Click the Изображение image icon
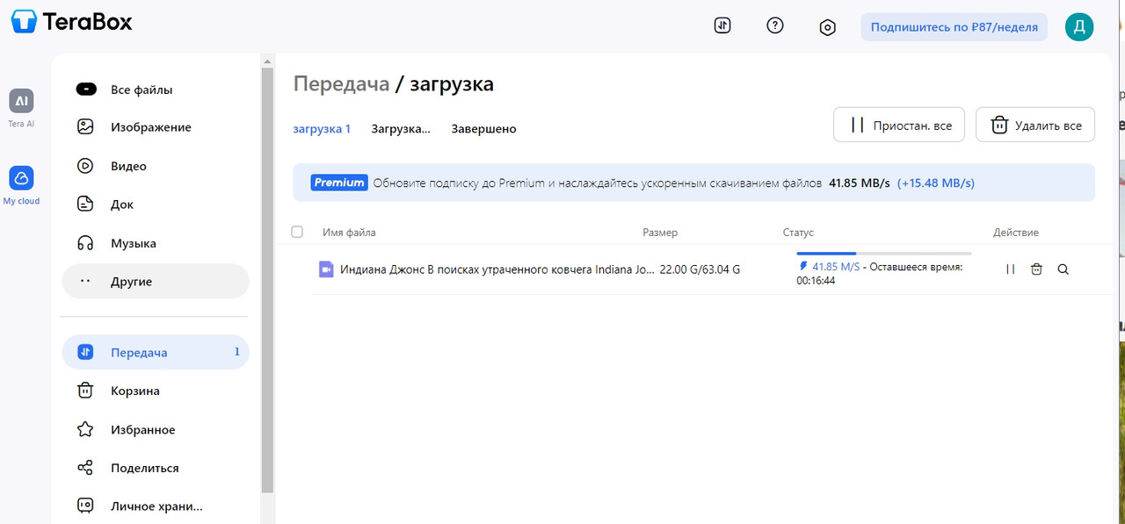Screen dimensions: 1125x524 coord(85,126)
